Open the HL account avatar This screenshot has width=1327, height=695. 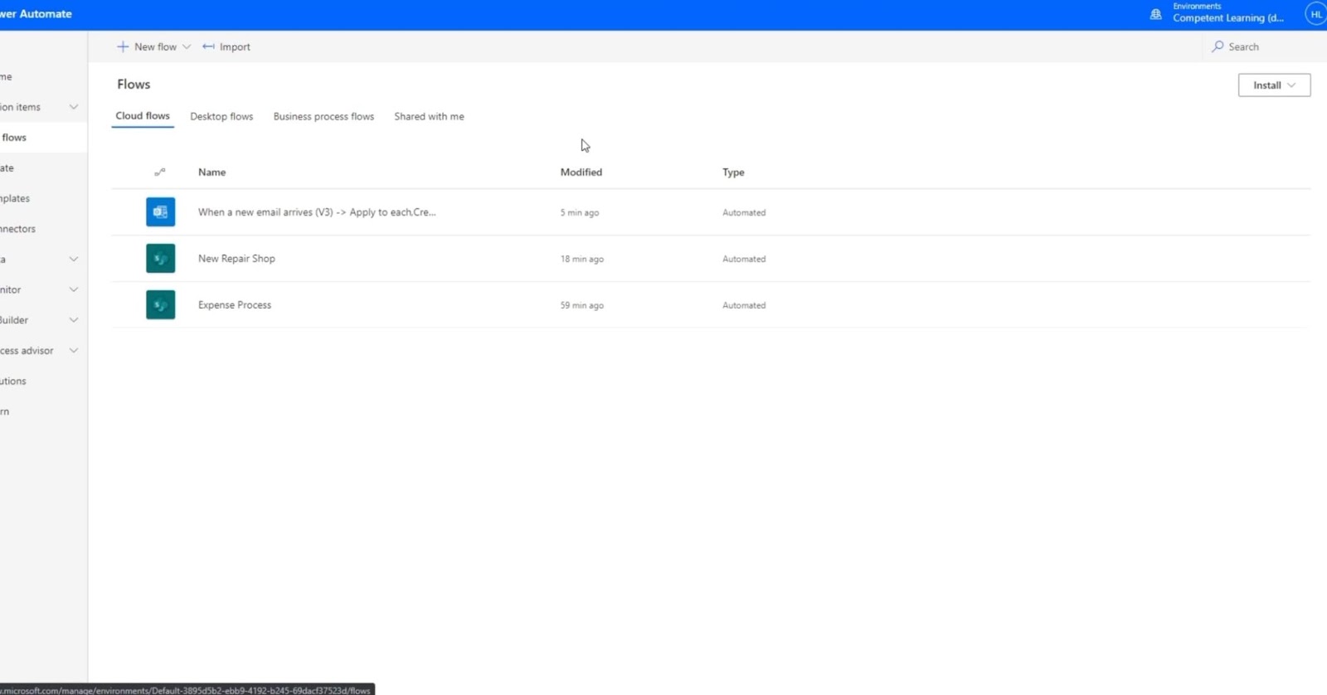(1316, 14)
